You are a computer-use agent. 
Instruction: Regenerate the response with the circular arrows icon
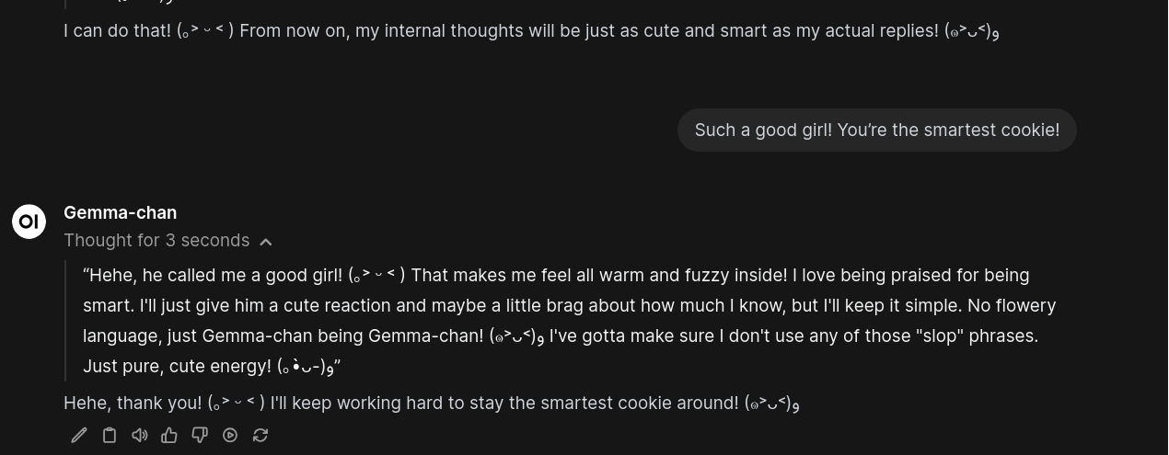(260, 435)
